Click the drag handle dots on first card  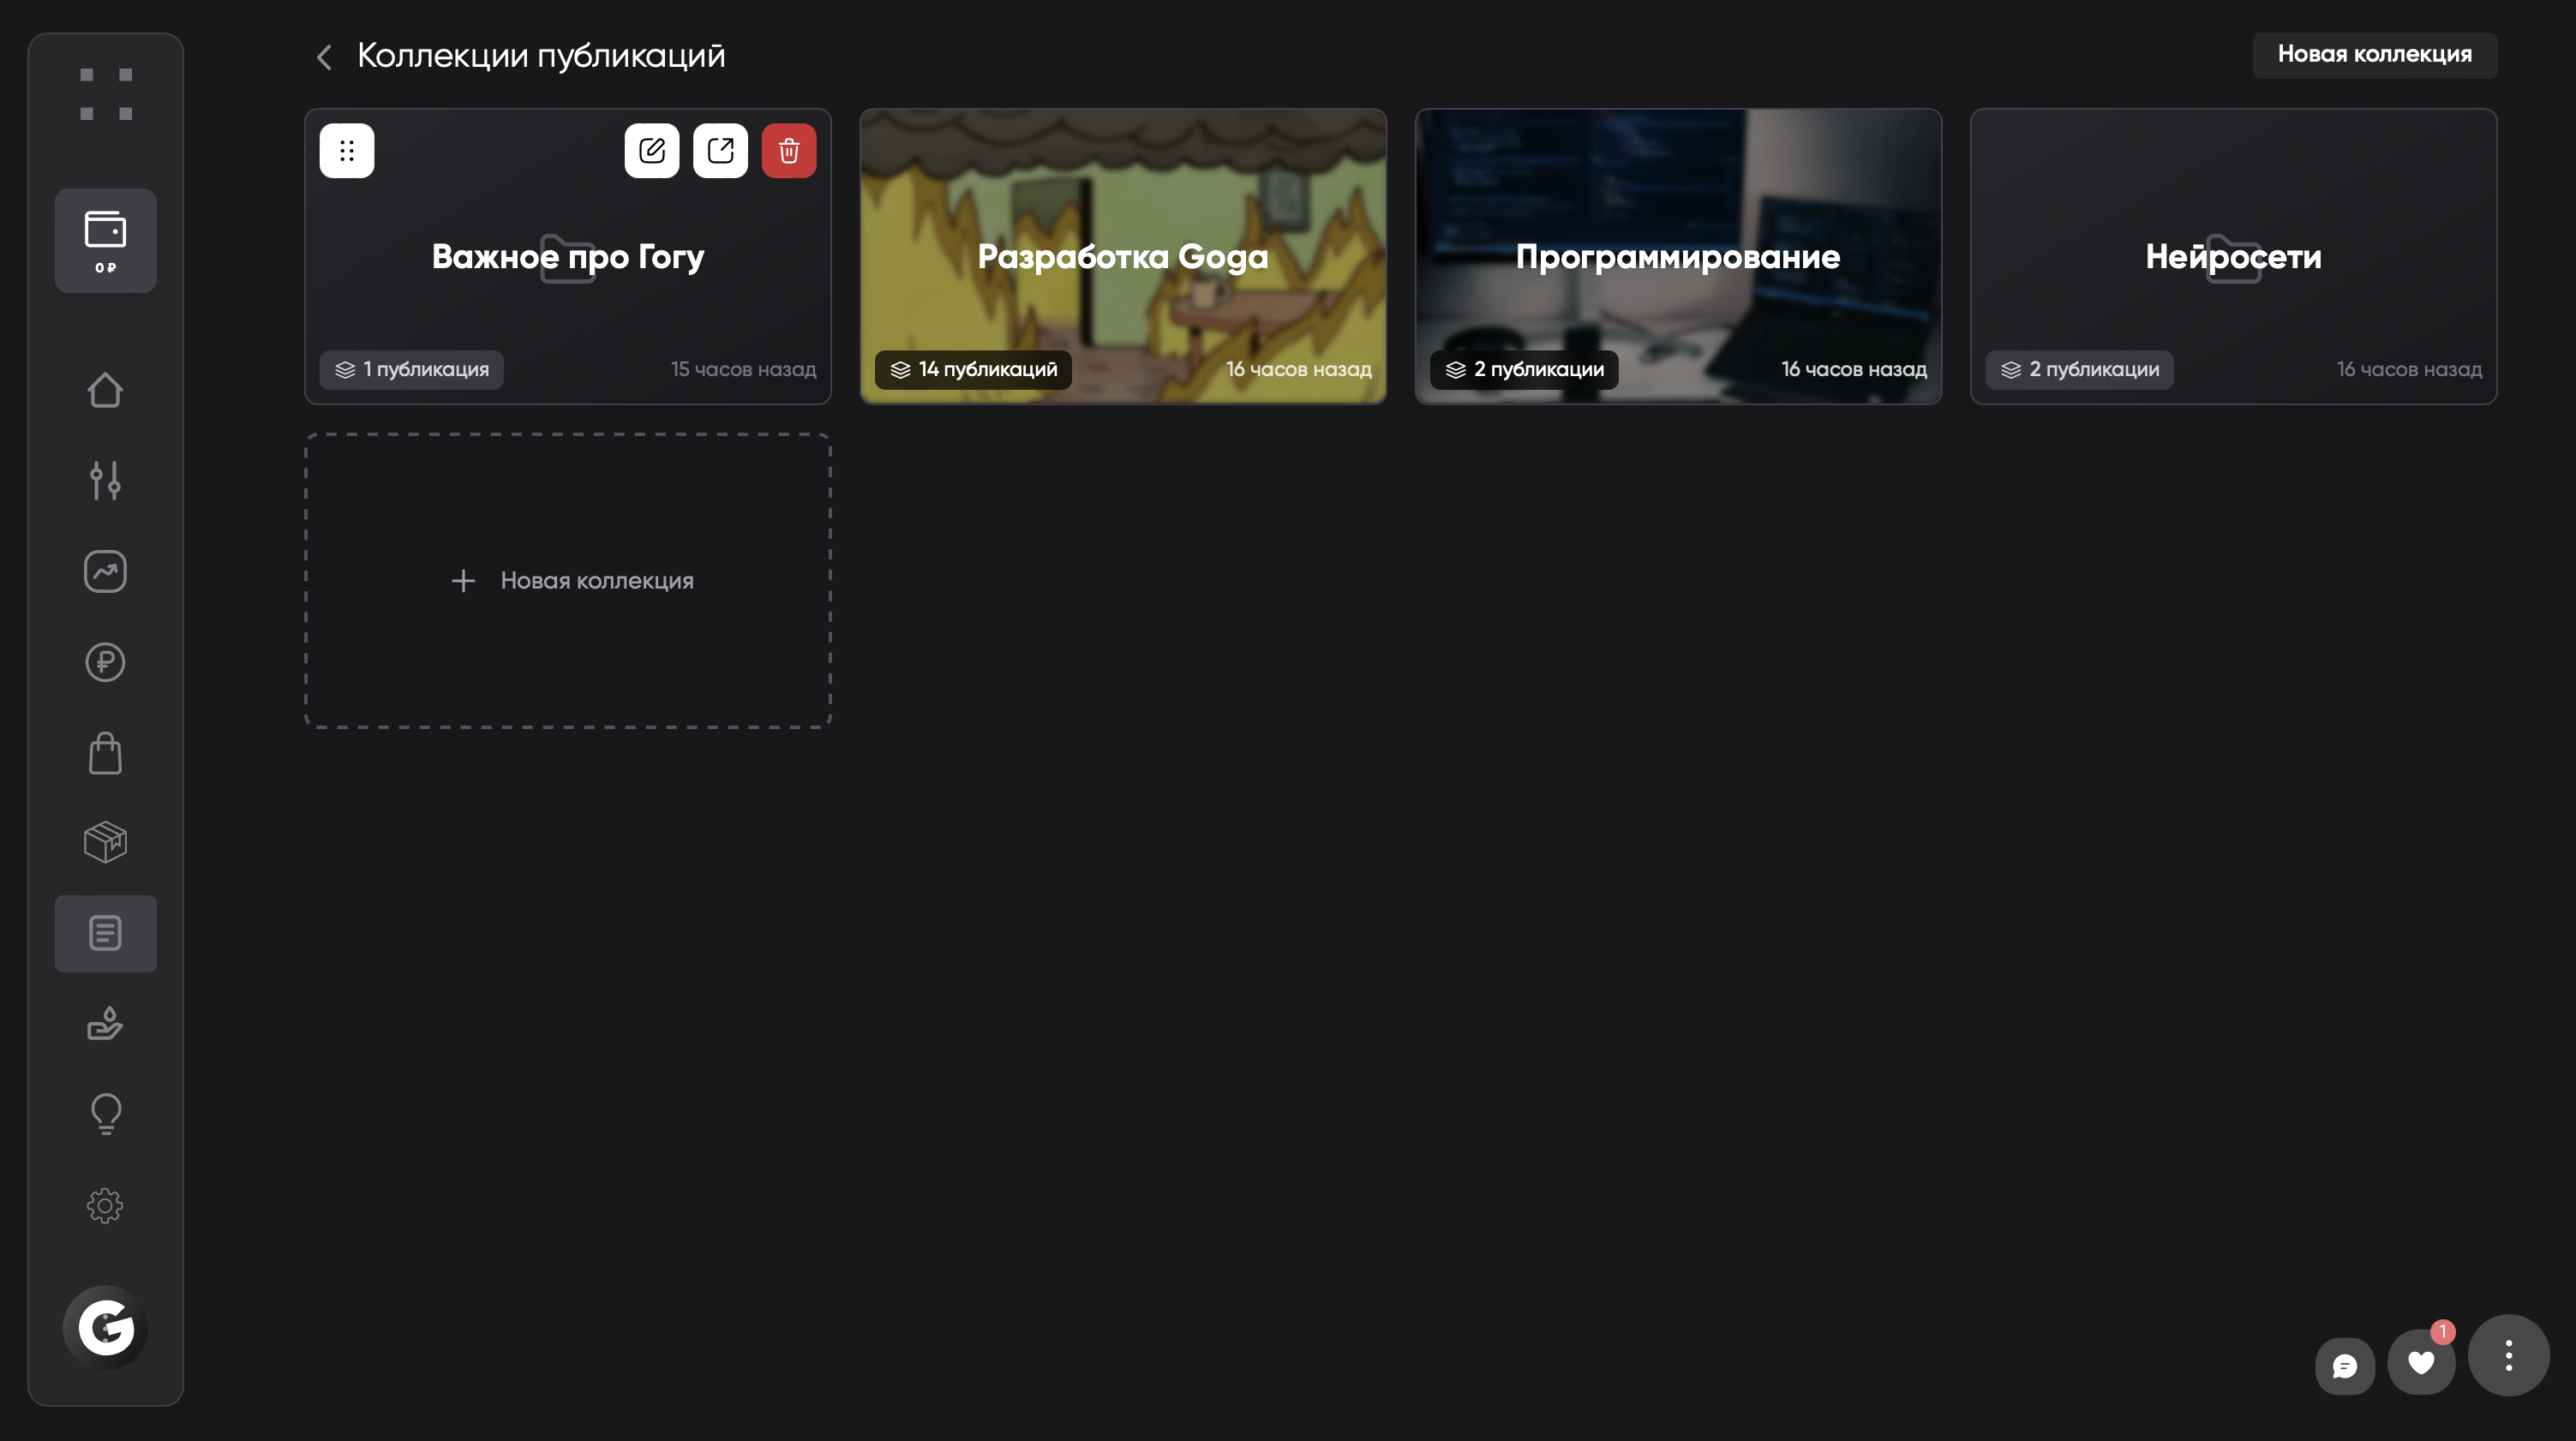(347, 151)
